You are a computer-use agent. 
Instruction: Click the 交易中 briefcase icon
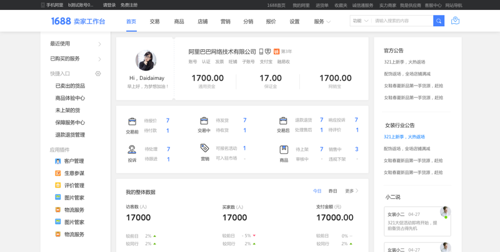pos(204,120)
